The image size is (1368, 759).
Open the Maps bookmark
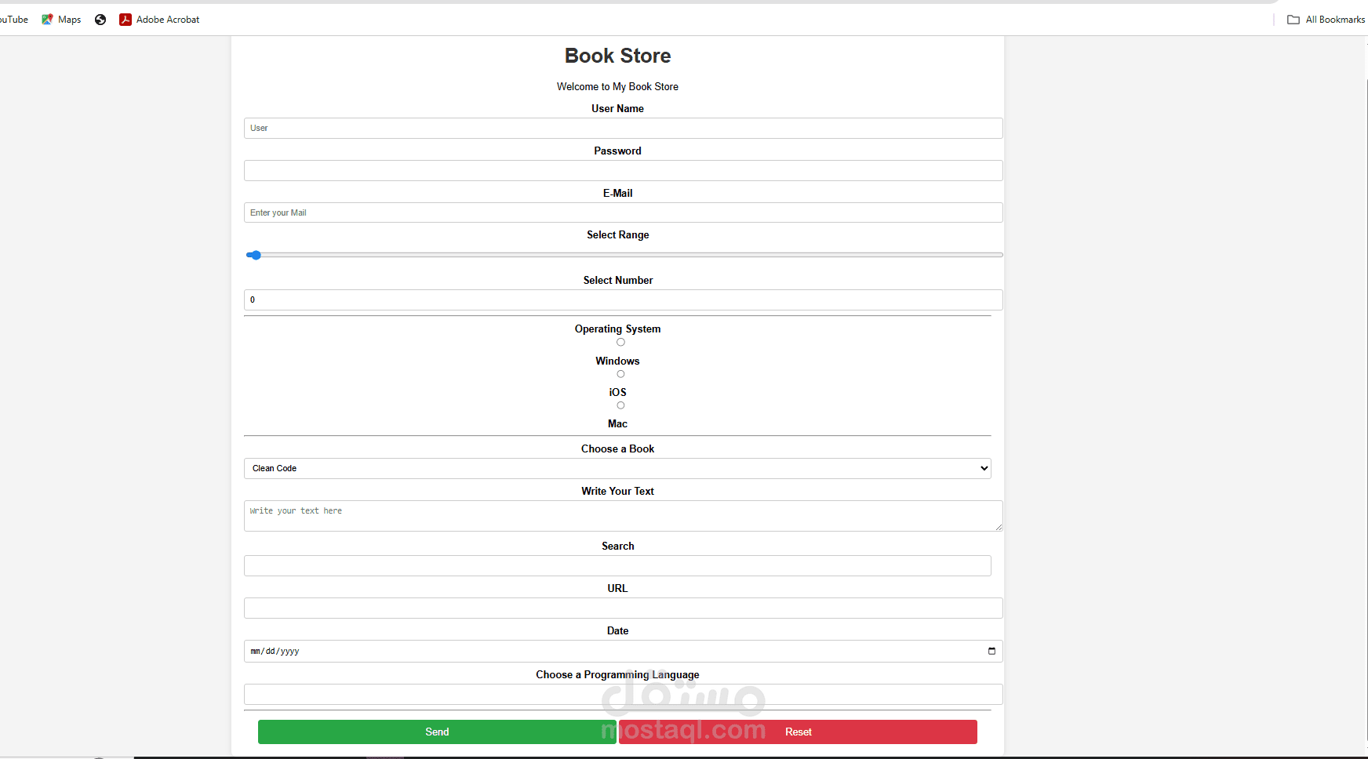(x=61, y=20)
